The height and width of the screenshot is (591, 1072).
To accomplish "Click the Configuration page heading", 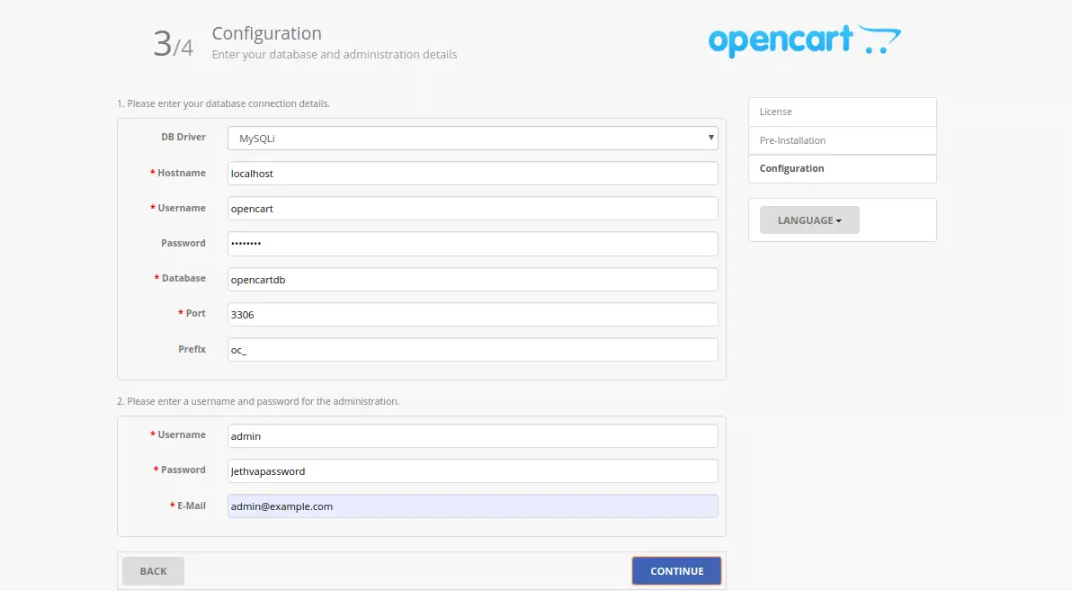I will coord(266,33).
